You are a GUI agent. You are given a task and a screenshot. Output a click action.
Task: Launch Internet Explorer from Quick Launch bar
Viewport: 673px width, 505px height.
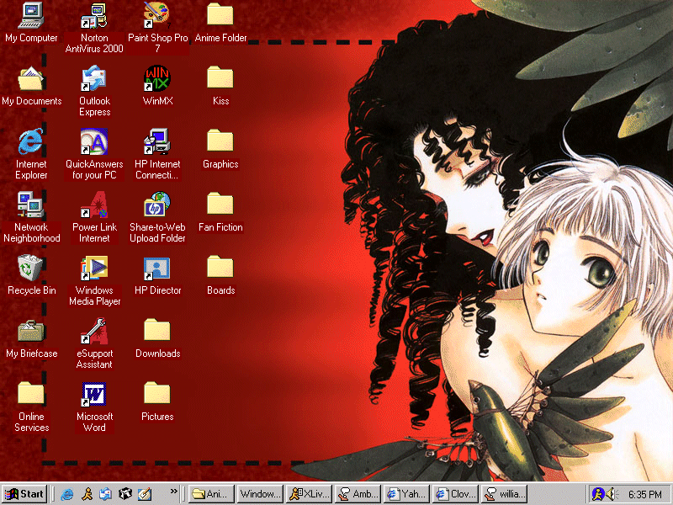coord(67,494)
